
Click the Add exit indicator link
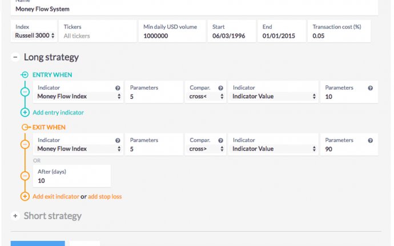(56, 196)
